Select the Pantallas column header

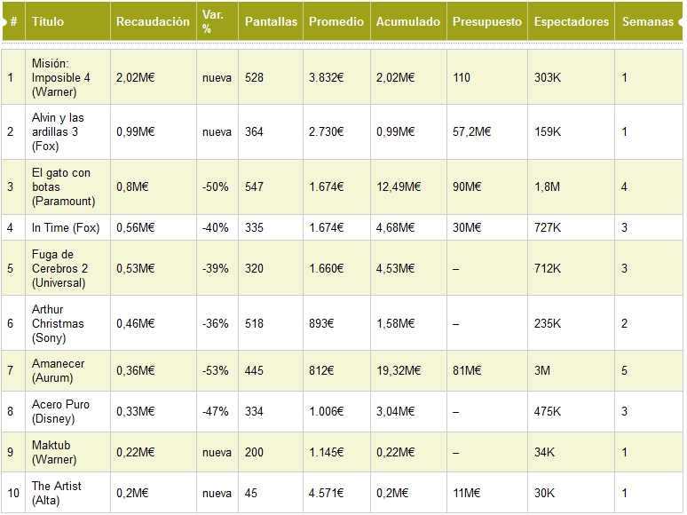tap(271, 21)
